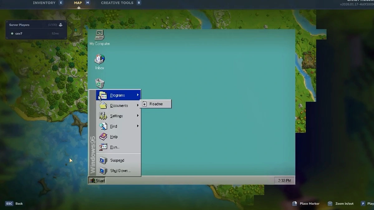Select player cxv7 in Server Players list
Viewport: 374px width, 210px height.
(19, 33)
